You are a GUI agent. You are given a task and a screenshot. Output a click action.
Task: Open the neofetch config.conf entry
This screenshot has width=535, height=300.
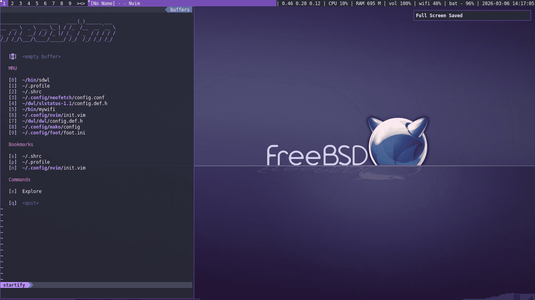[x=63, y=97]
